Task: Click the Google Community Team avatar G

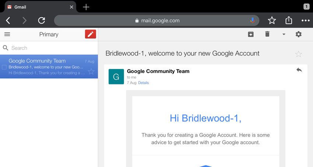Action: (116, 77)
